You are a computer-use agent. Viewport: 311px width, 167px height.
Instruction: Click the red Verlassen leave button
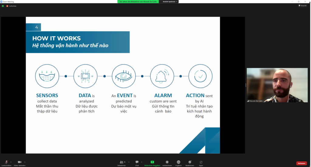301,163
